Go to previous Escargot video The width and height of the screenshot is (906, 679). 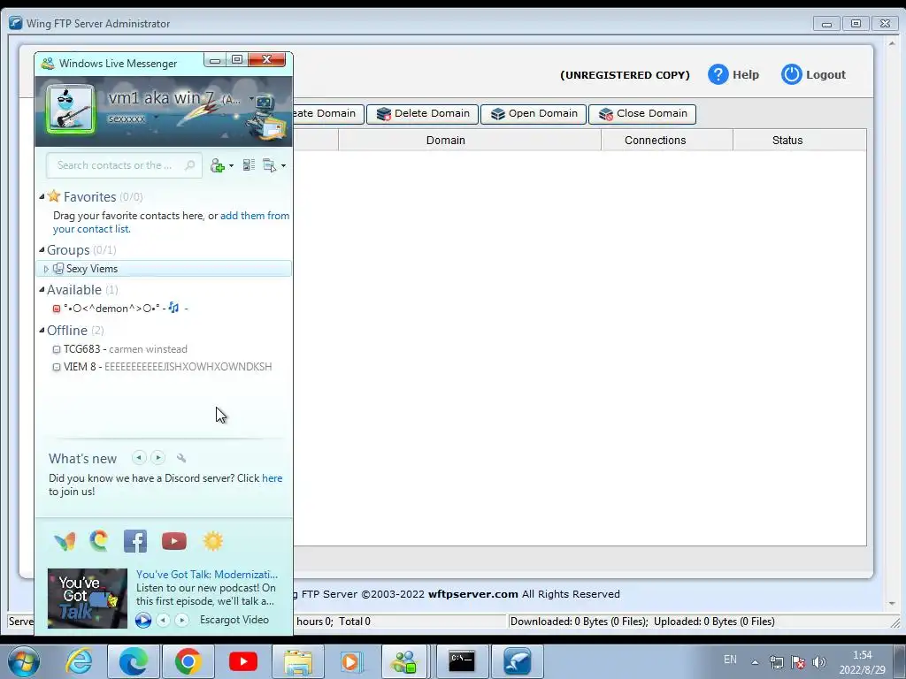click(x=164, y=620)
